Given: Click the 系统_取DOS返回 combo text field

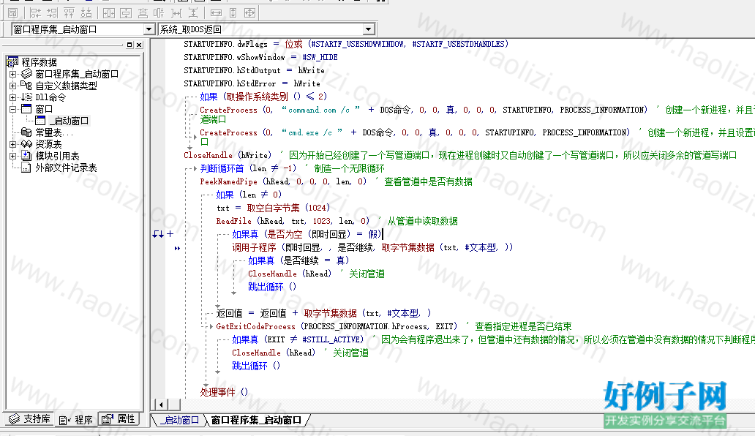Looking at the screenshot, I should (x=261, y=29).
